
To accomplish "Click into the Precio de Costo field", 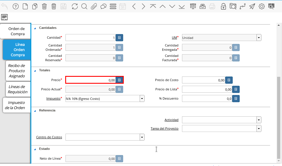I will pyautogui.click(x=203, y=80).
